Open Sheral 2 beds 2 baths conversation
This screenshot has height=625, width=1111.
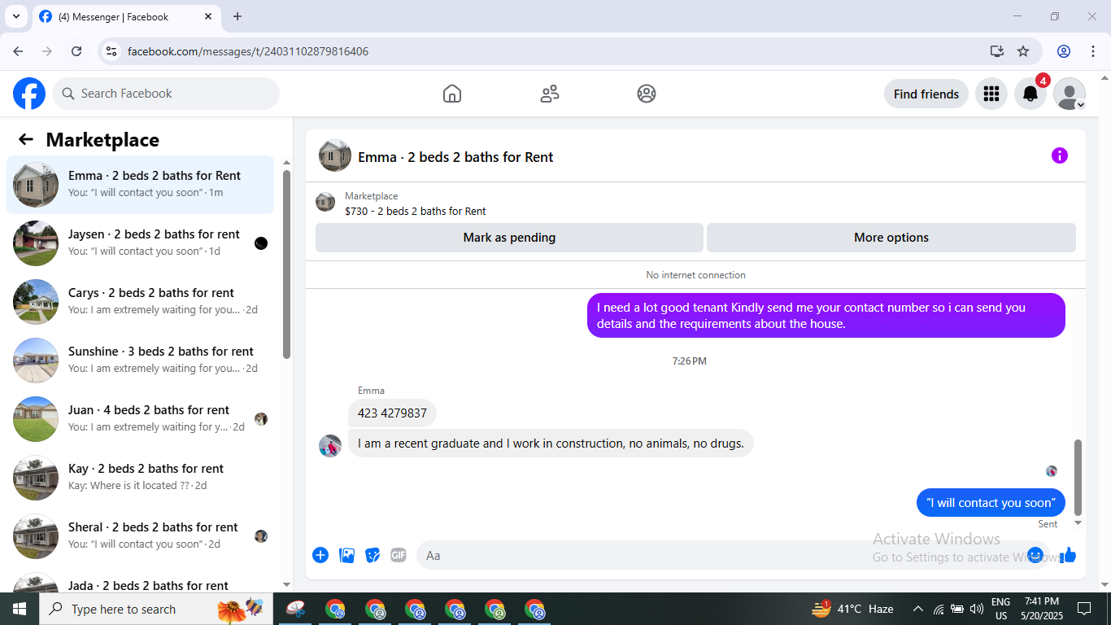point(141,536)
